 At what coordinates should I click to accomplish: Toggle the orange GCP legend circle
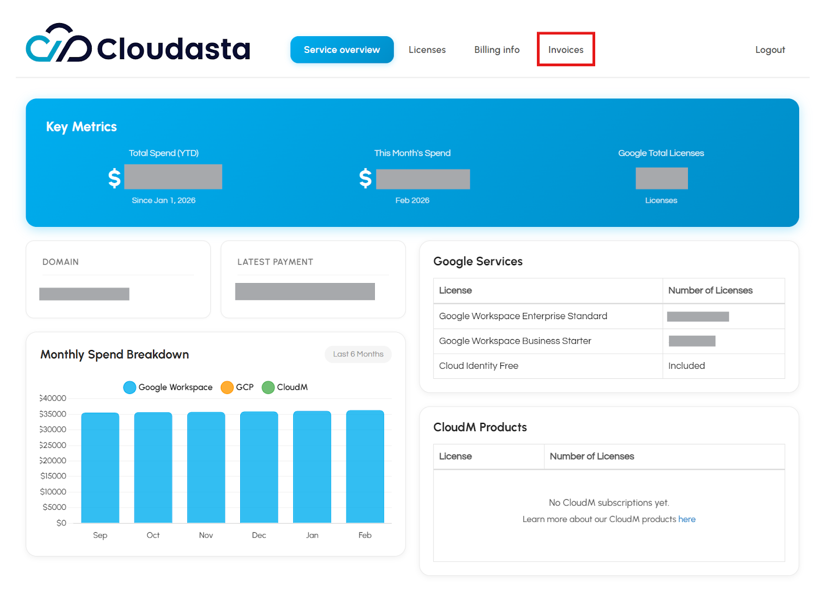227,387
